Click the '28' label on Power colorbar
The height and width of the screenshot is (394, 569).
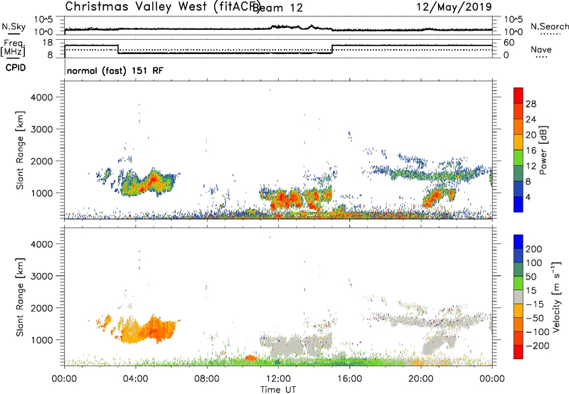[x=531, y=104]
